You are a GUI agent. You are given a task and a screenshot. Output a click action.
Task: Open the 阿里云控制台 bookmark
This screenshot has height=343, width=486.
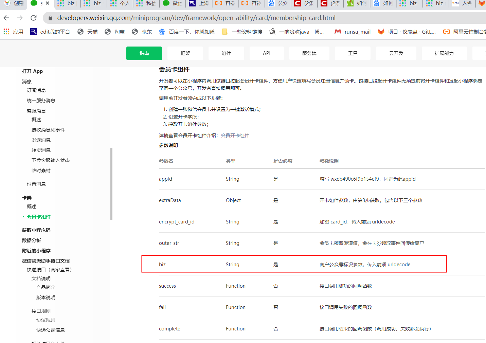tap(464, 32)
